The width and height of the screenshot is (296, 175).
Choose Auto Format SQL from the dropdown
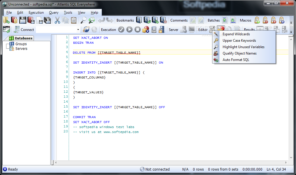244,60
